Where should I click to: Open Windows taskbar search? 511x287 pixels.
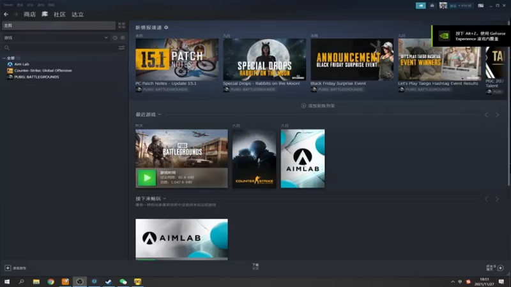click(22, 281)
